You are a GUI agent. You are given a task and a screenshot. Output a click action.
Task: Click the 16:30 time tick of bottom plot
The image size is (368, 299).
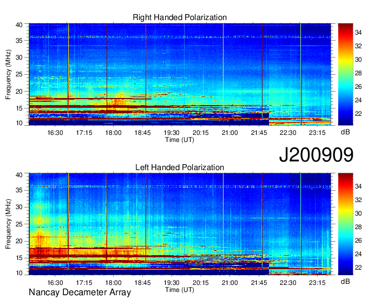click(x=55, y=283)
